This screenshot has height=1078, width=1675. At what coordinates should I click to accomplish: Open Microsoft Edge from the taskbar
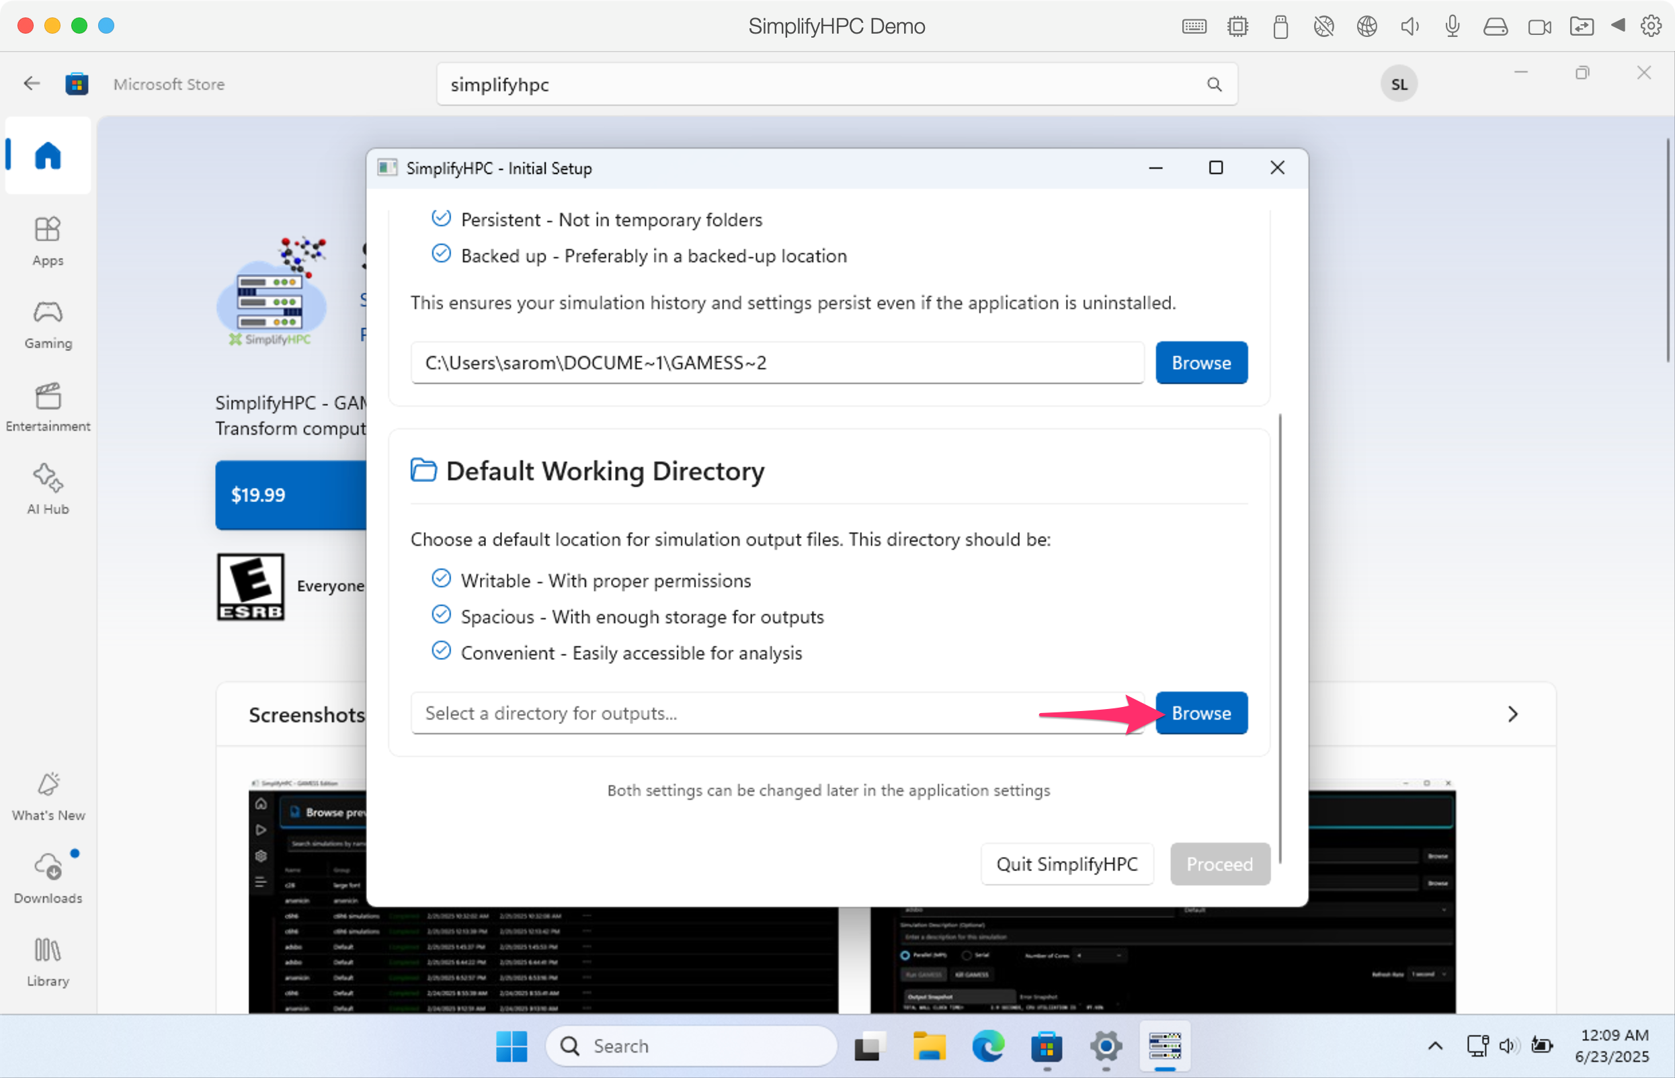pyautogui.click(x=987, y=1046)
